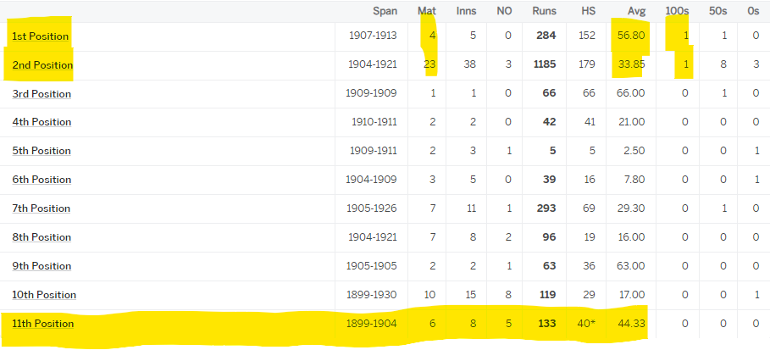This screenshot has height=350, width=770.
Task: Click the 6th Position link
Action: coord(42,180)
